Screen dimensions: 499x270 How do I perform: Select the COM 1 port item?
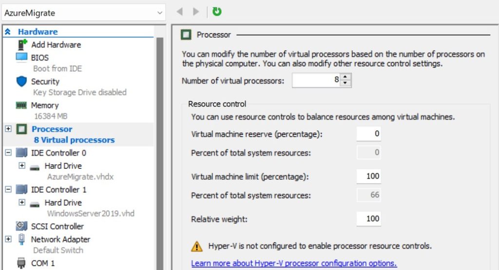[x=43, y=263]
